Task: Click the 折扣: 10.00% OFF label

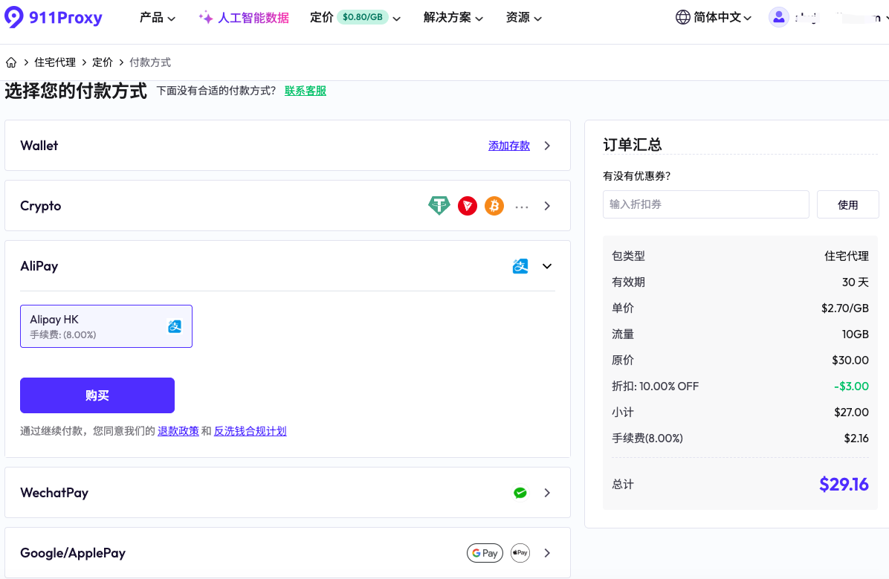Action: click(x=655, y=386)
